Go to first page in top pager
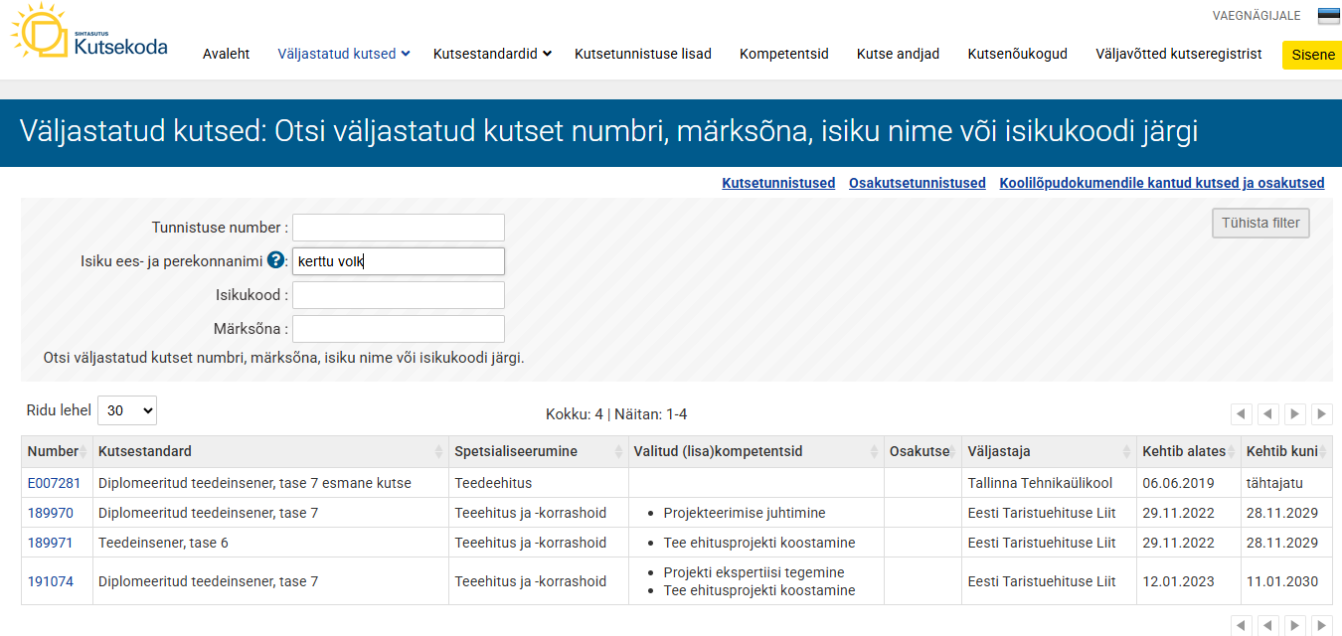Image resolution: width=1342 pixels, height=636 pixels. tap(1242, 413)
